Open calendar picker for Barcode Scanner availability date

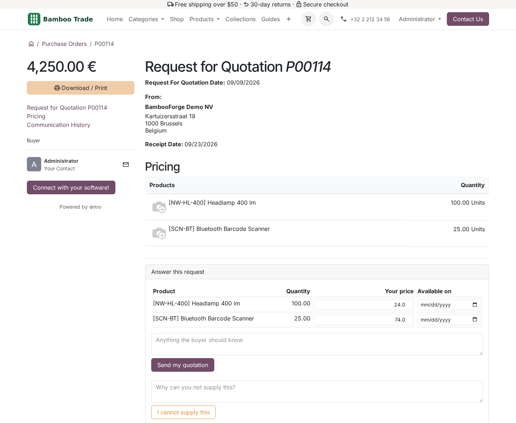coord(475,320)
